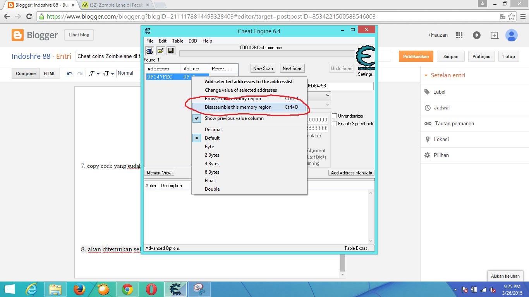
Task: Click the Simpan button
Action: click(451, 56)
